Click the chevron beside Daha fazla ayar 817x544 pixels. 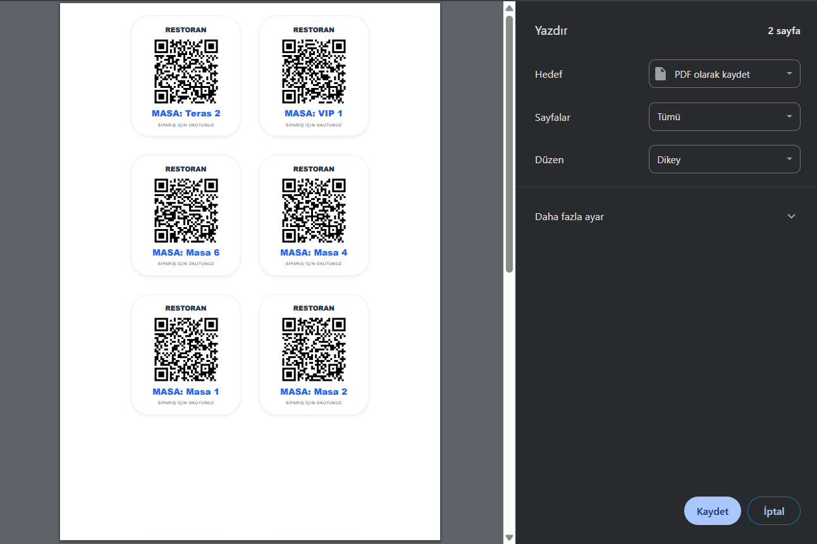click(790, 216)
